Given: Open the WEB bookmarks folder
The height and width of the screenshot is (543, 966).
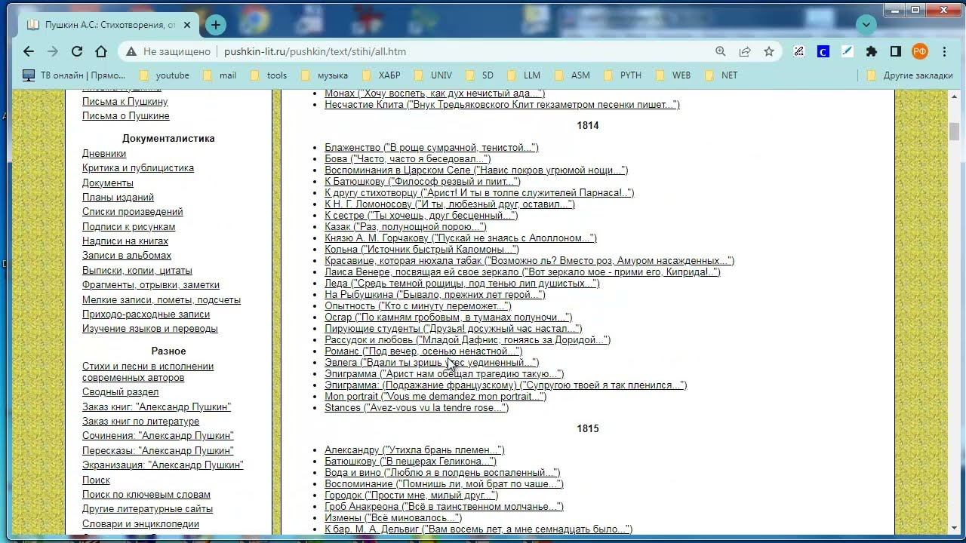Looking at the screenshot, I should tap(673, 75).
